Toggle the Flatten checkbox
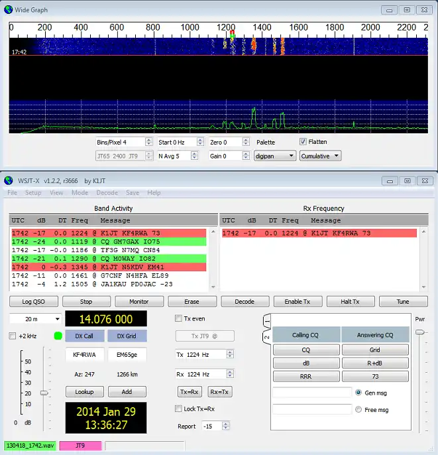 [303, 142]
